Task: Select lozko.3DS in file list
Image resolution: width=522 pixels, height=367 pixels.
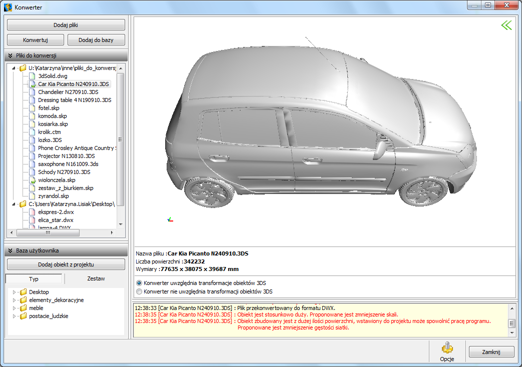Action: click(50, 140)
